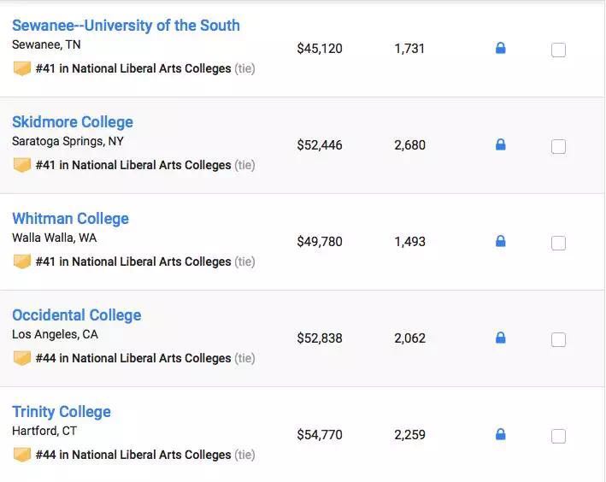The image size is (606, 482).
Task: Open the Skidmore College profile link
Action: pos(73,122)
